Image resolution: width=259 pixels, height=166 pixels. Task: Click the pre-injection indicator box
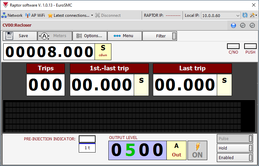click(87, 139)
